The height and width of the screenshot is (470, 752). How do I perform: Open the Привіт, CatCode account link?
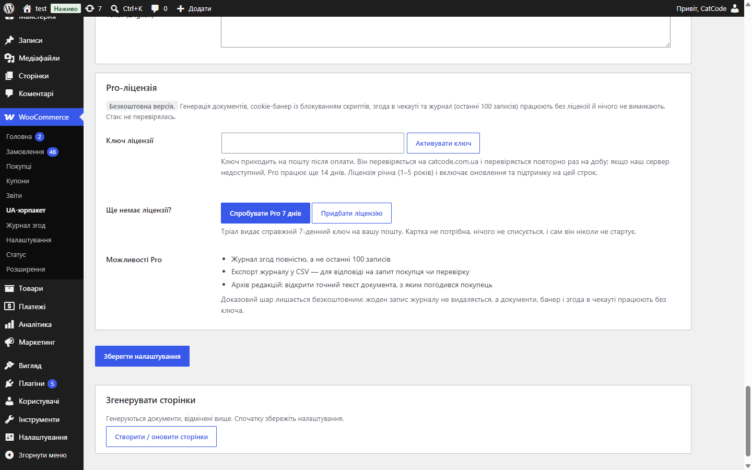click(701, 8)
